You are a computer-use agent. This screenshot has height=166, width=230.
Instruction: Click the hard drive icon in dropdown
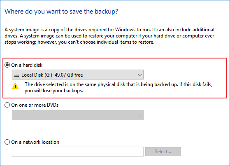coord(16,76)
